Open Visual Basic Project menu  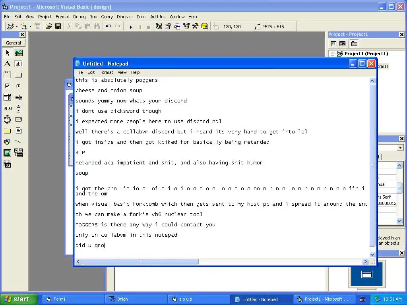point(45,17)
